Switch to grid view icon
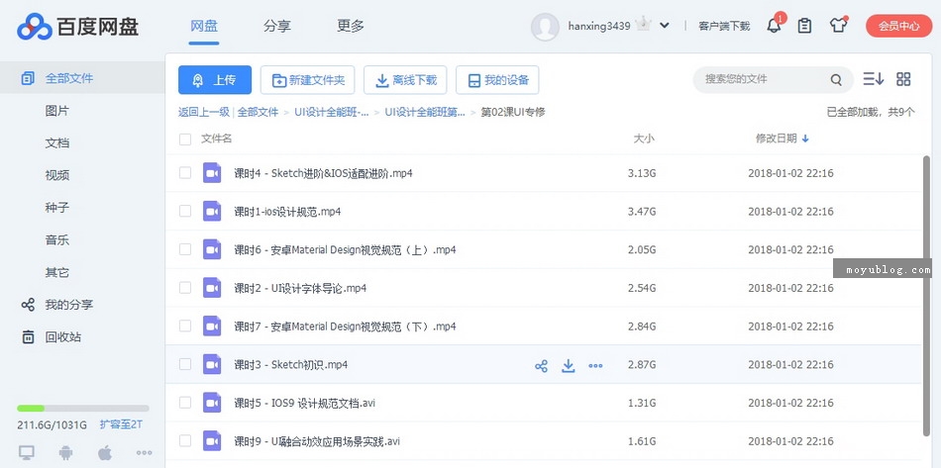The image size is (941, 468). pyautogui.click(x=903, y=79)
